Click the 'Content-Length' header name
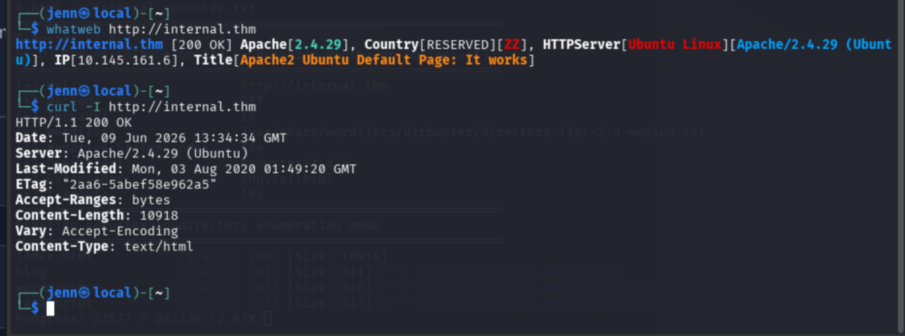 70,215
